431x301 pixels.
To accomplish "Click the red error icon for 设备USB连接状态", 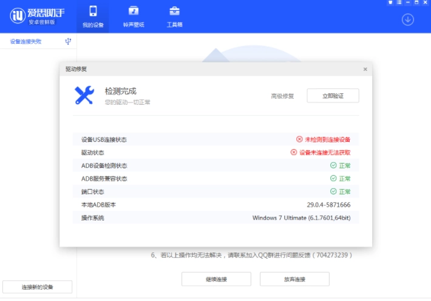I will click(299, 139).
